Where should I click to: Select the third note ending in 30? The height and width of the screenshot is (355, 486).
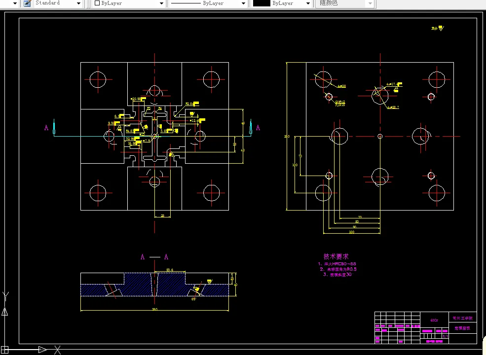[x=337, y=275]
